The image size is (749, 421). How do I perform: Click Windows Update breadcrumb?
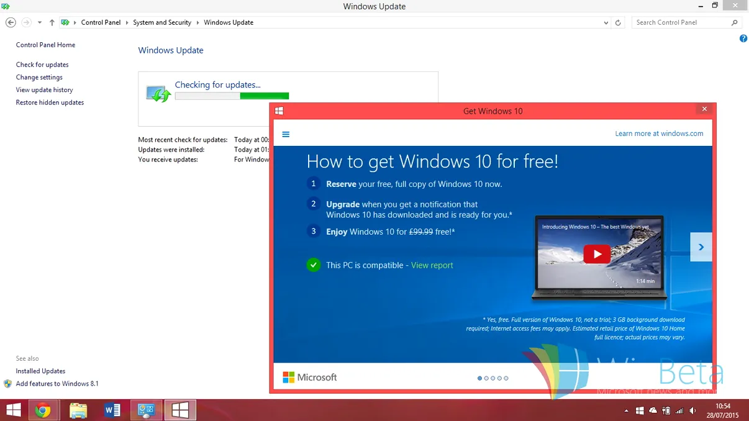click(x=229, y=22)
